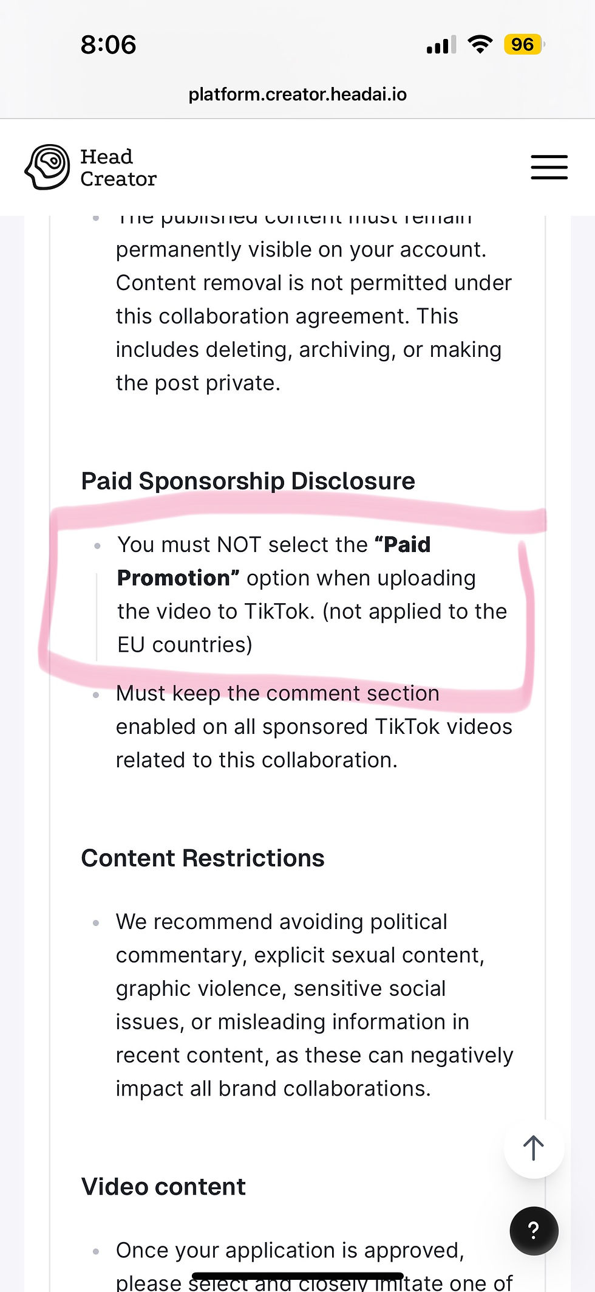Click the "Paid Sponsorship Disclosure" heading

click(248, 481)
